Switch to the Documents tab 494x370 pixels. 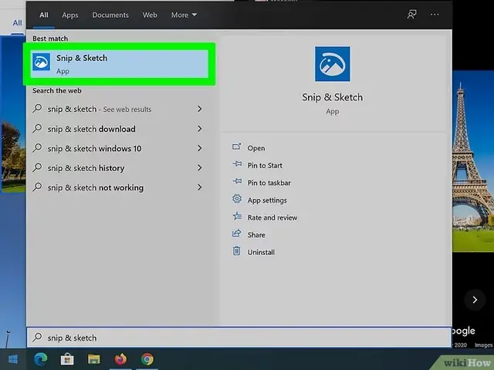110,15
